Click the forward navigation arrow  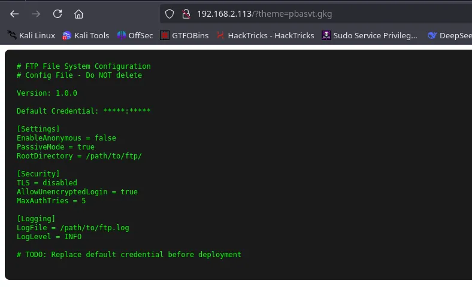[36, 14]
